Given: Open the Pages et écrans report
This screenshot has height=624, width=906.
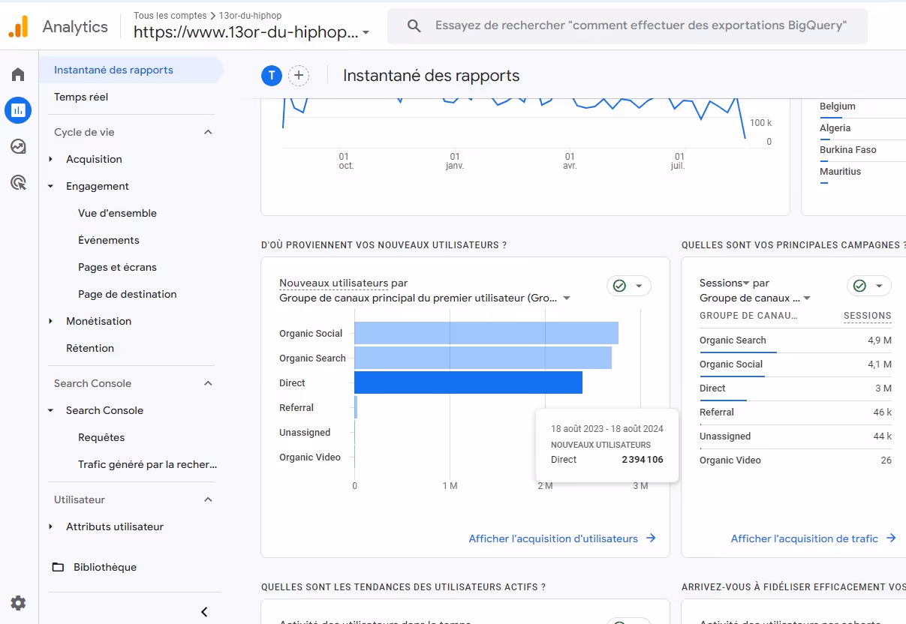Looking at the screenshot, I should (117, 267).
